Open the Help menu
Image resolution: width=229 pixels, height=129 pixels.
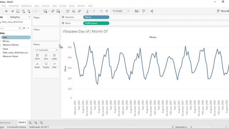[90, 6]
